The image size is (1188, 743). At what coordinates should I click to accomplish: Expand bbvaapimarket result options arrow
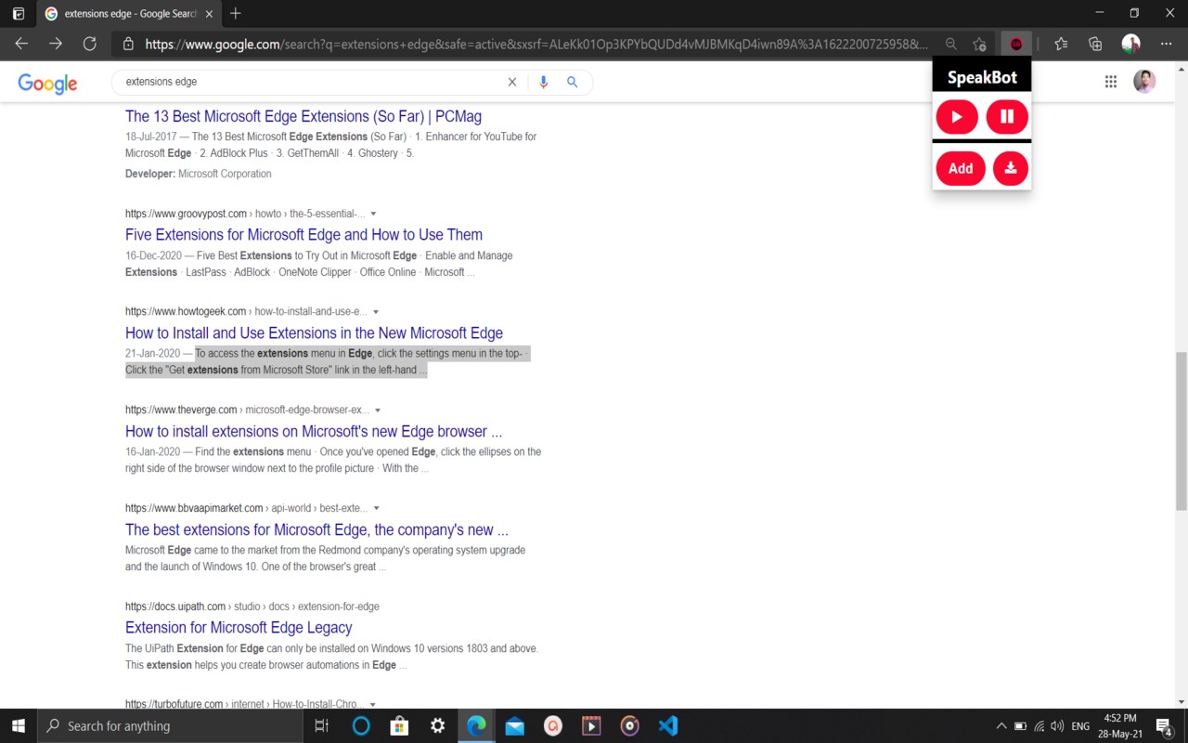pyautogui.click(x=376, y=508)
